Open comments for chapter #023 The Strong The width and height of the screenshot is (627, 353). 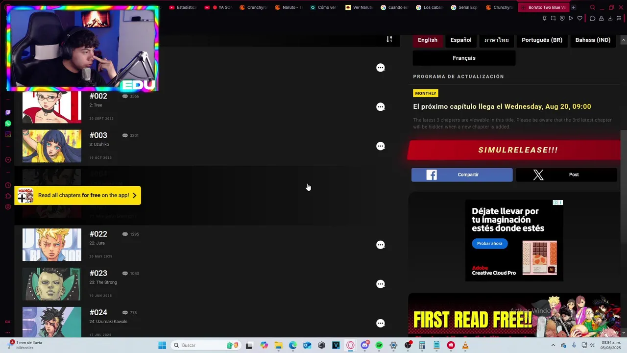381,284
